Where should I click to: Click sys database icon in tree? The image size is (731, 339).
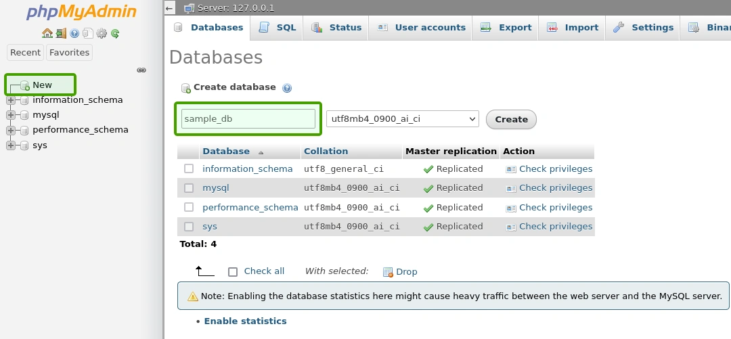[x=24, y=145]
